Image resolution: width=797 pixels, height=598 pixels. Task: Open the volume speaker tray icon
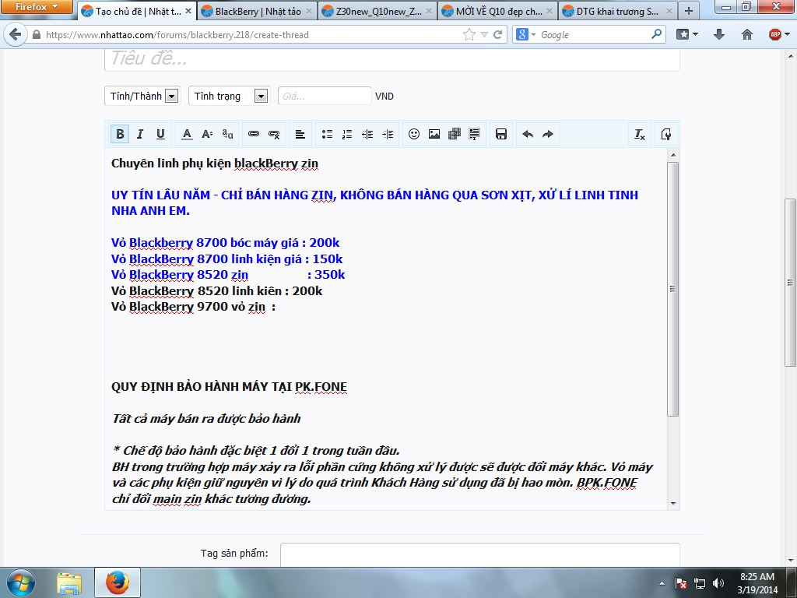(x=718, y=583)
